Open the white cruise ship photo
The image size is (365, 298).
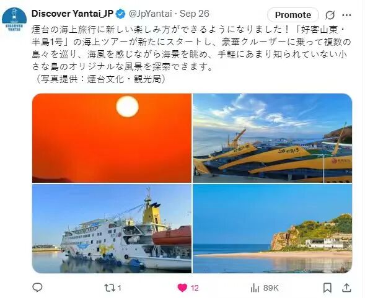(x=112, y=229)
